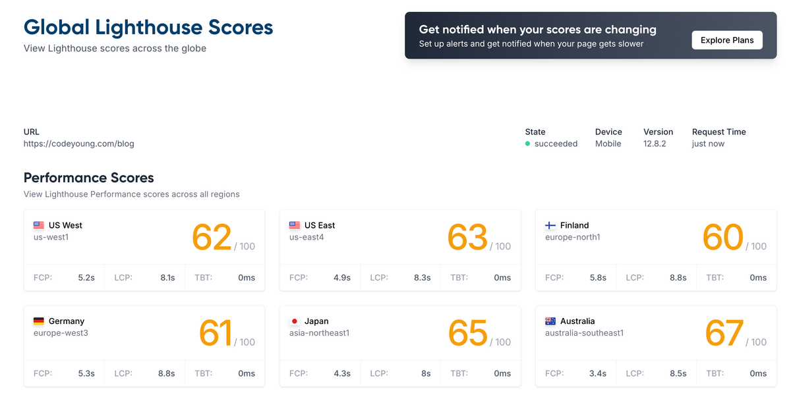Click the Germany performance score 61
The height and width of the screenshot is (397, 791).
216,334
